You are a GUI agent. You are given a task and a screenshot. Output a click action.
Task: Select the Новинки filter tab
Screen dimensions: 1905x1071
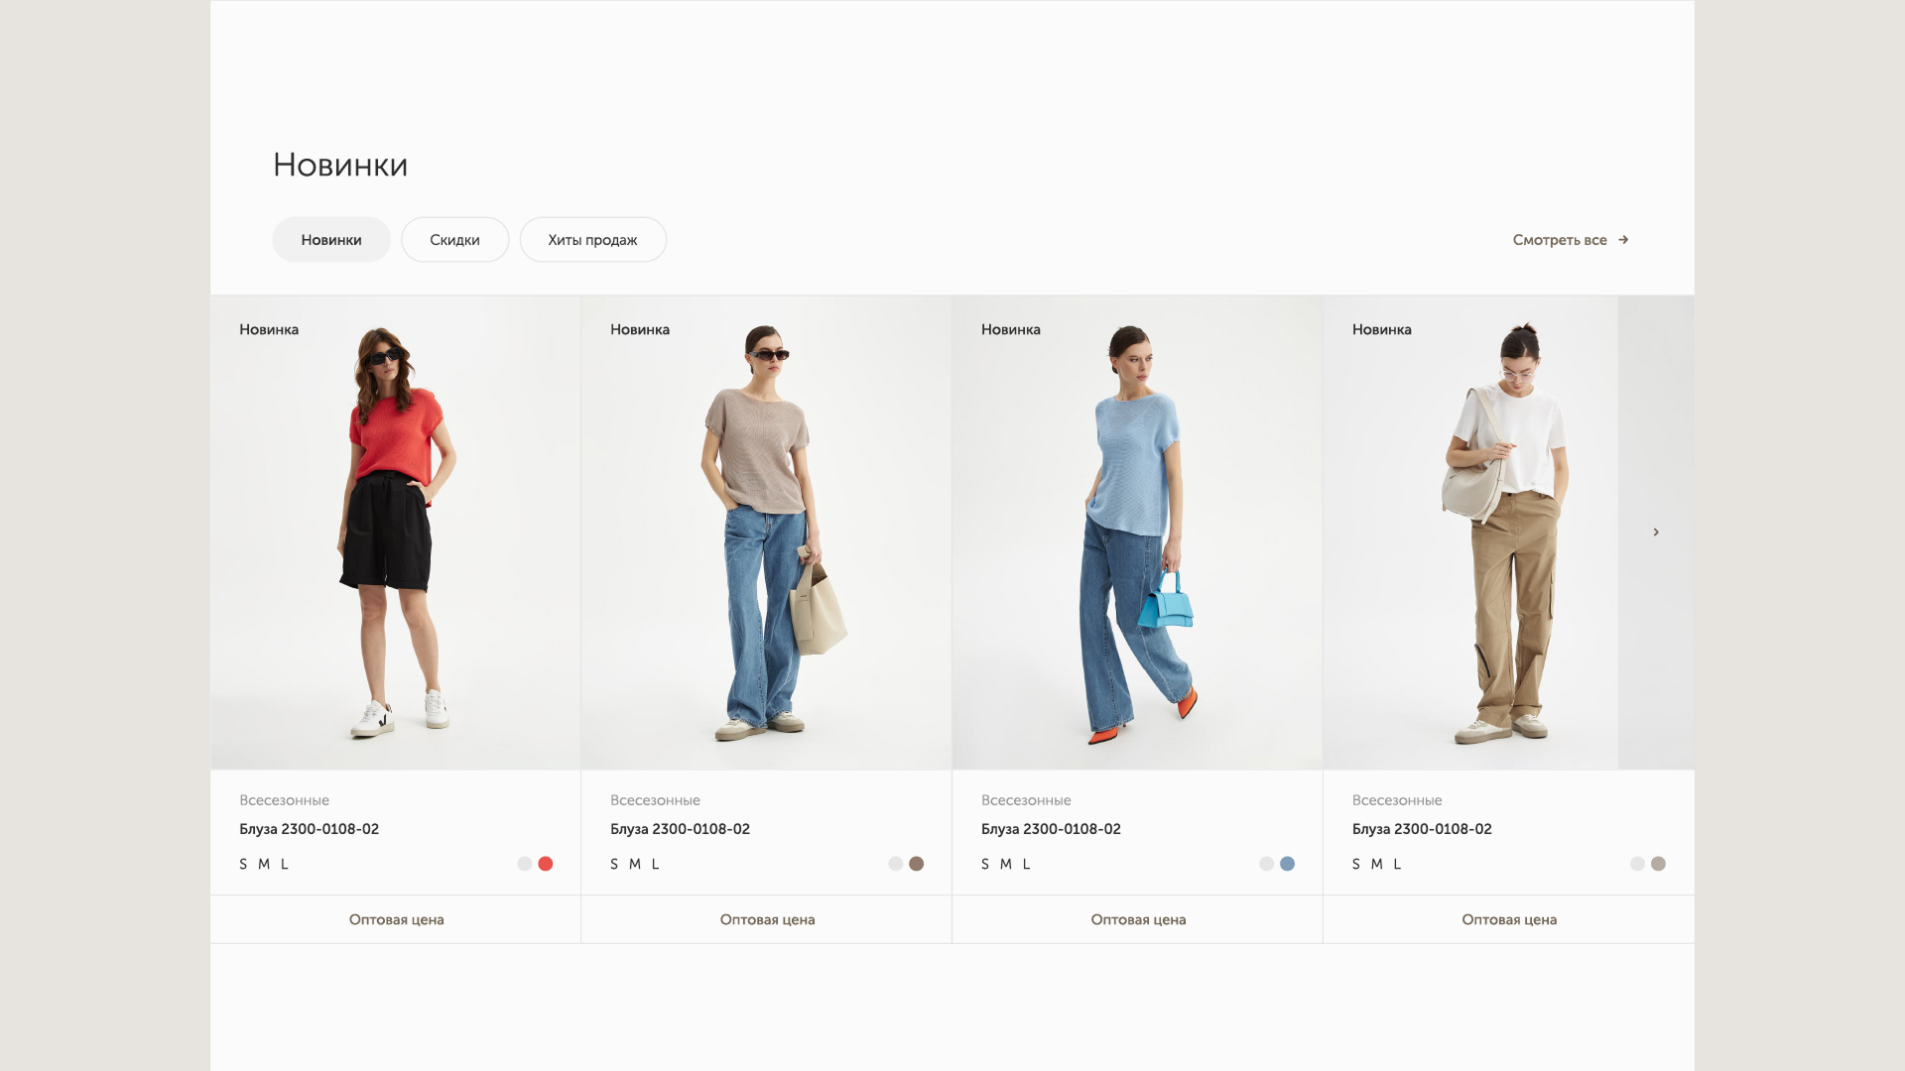[x=331, y=240]
